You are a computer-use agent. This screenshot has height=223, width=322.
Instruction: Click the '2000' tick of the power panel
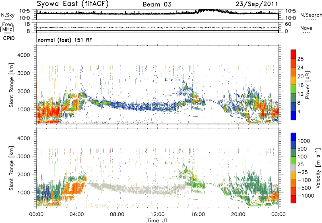(x=24, y=91)
